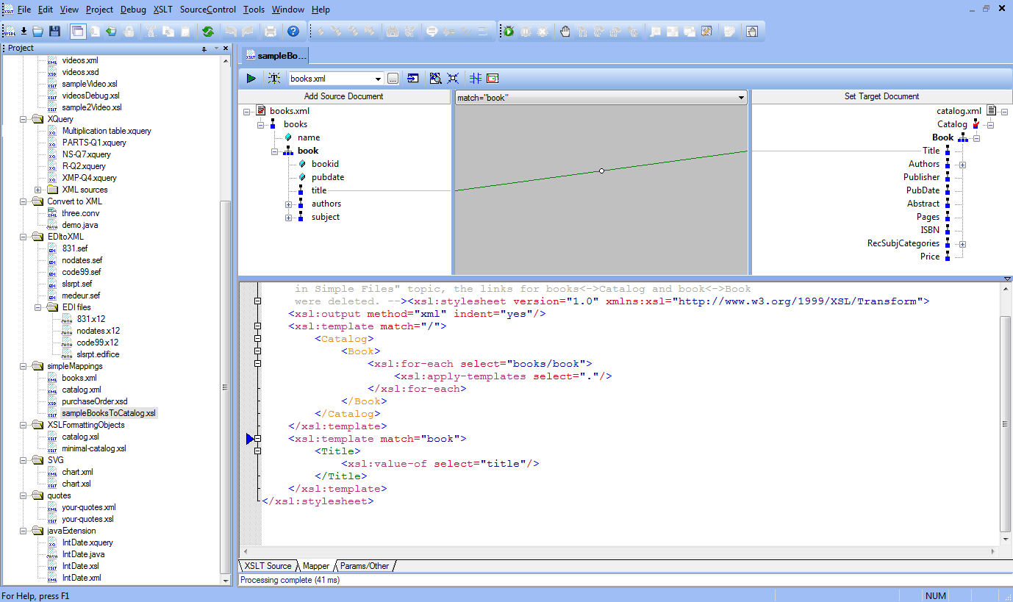Collapse the template match="book" code fold
This screenshot has height=602, width=1013.
pyautogui.click(x=257, y=439)
